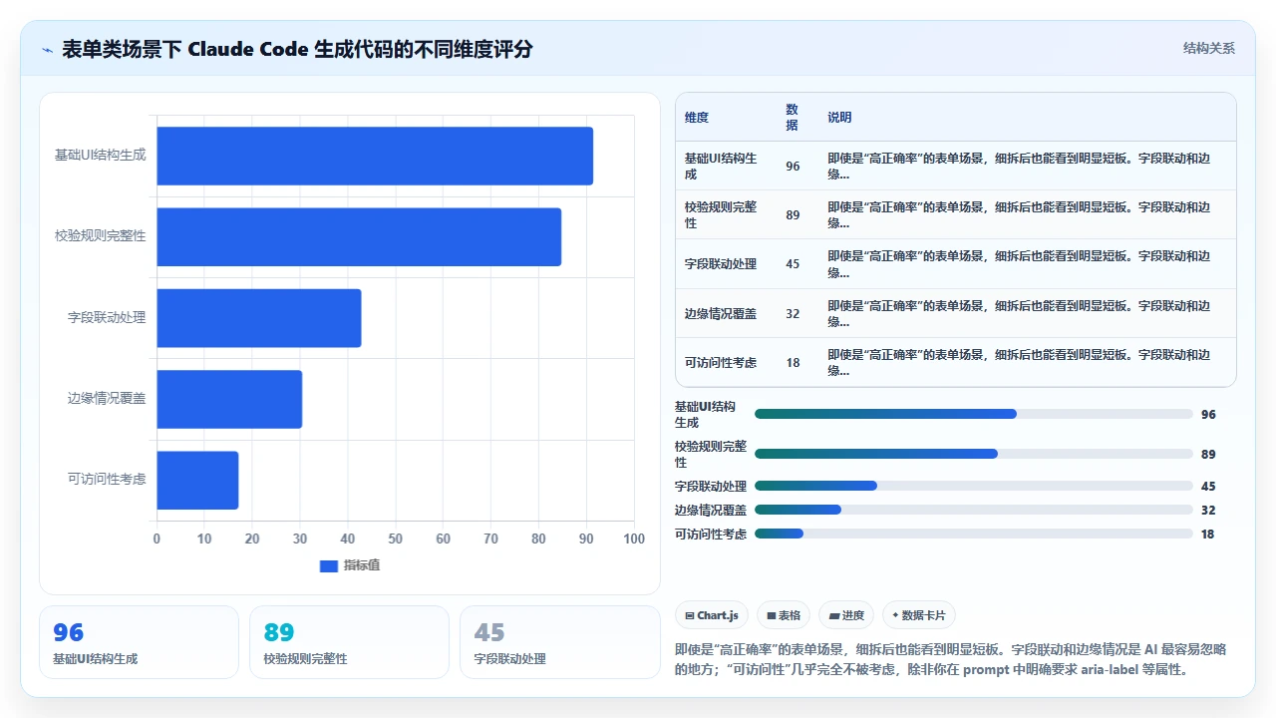Click table cell 可访问性考虑 in last row
Image resolution: width=1276 pixels, height=718 pixels.
point(721,362)
